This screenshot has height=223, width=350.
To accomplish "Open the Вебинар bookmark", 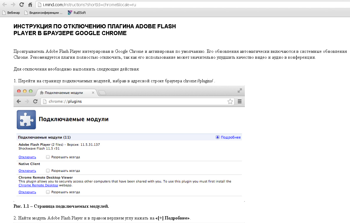I will (11, 13).
